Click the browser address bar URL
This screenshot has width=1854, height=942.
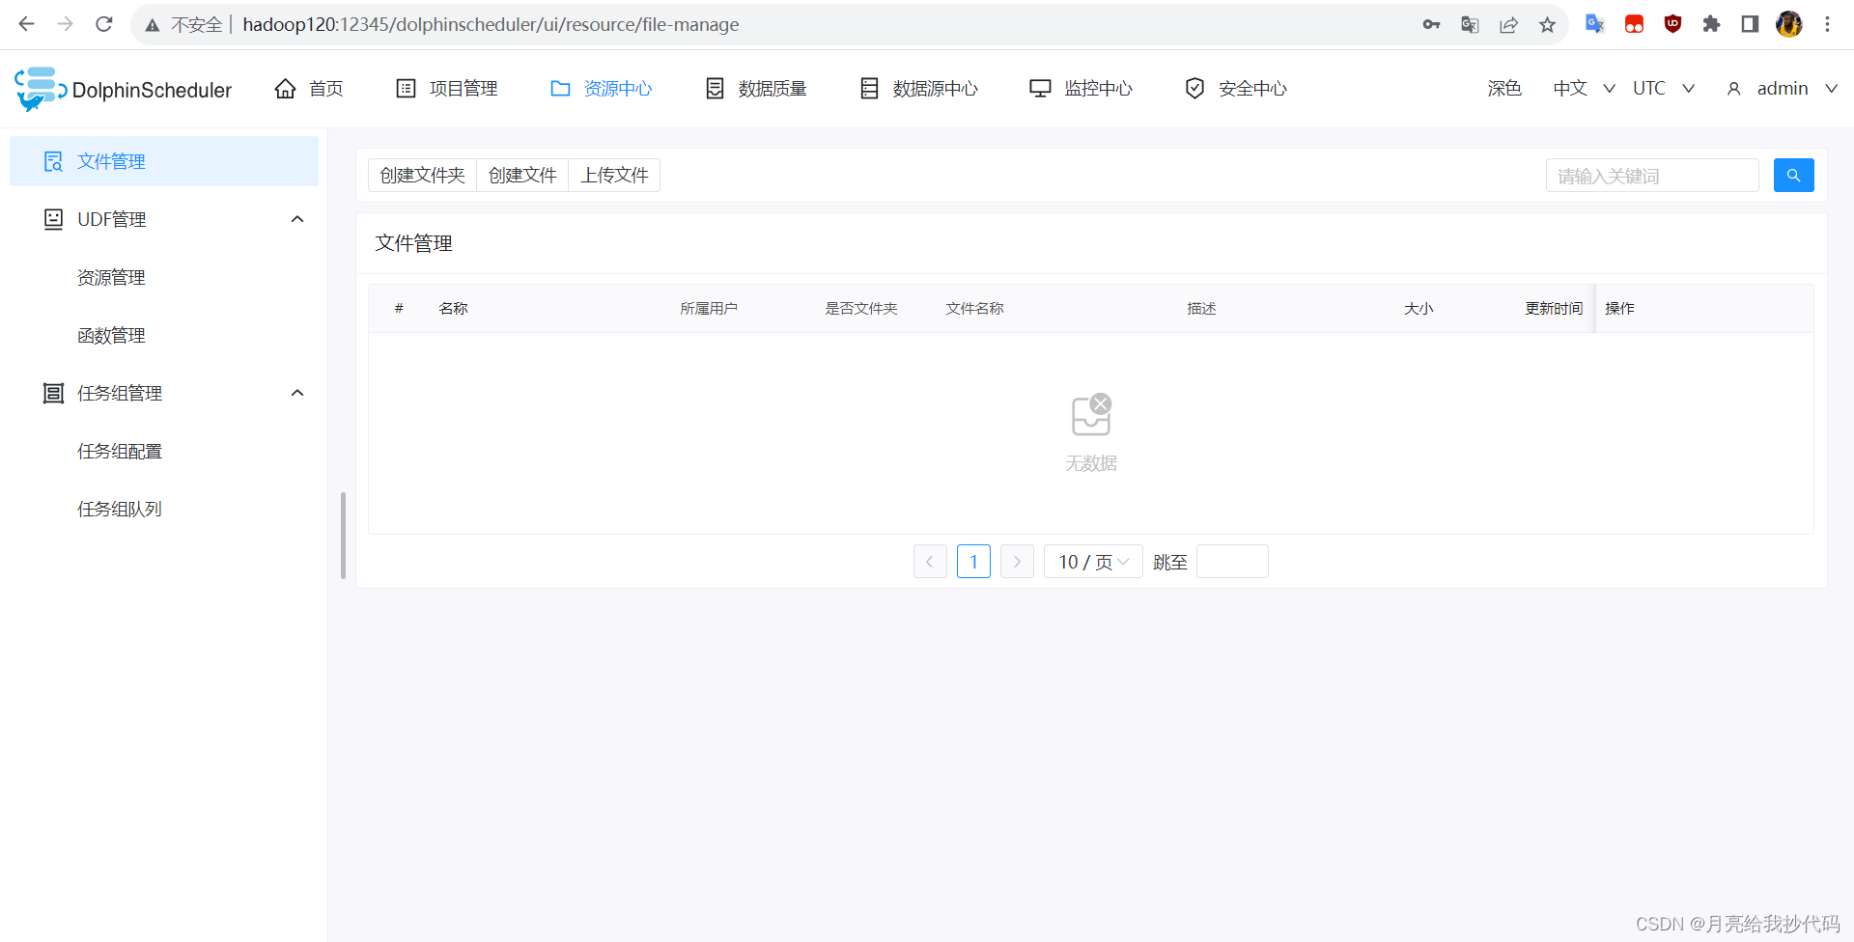tap(491, 25)
